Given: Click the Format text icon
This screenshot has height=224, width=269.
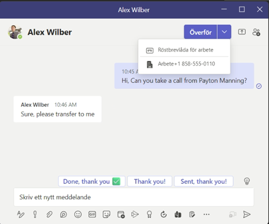Looking at the screenshot, I should [x=21, y=214].
